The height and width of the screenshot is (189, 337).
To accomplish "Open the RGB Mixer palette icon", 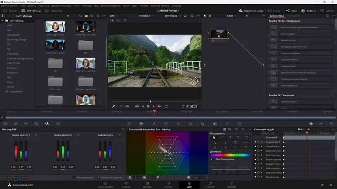I will [47, 124].
